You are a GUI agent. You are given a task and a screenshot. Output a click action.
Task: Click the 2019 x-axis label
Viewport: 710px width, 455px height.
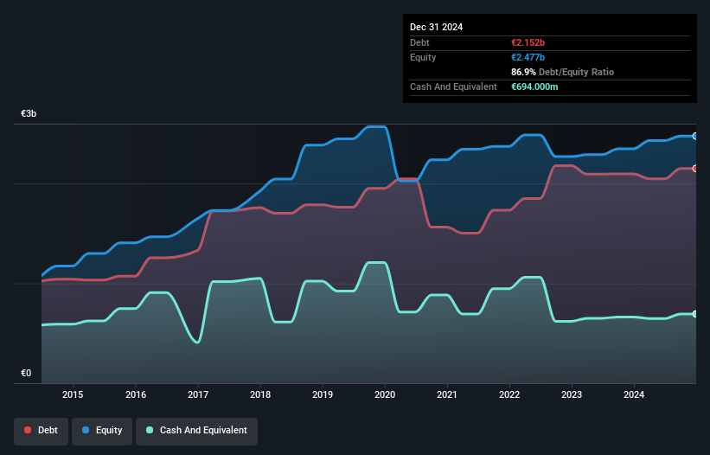pos(323,394)
